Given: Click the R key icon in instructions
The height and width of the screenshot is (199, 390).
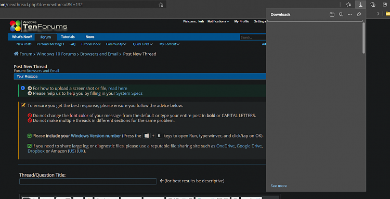Looking at the screenshot, I should [x=159, y=136].
